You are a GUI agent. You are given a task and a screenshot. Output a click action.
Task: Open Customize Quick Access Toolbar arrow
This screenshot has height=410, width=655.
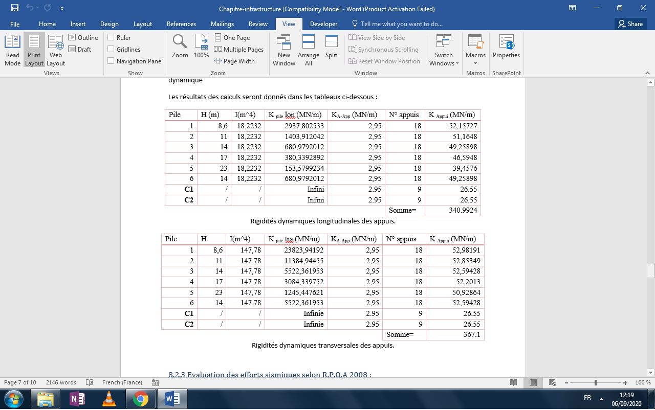pyautogui.click(x=62, y=9)
